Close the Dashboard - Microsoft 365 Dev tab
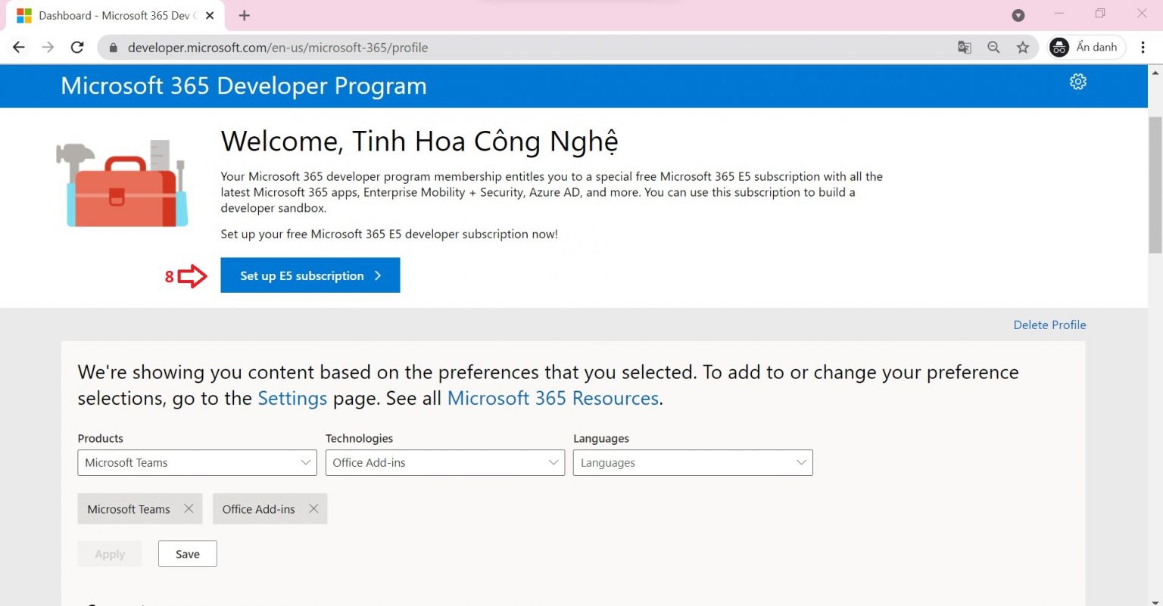 [x=210, y=15]
